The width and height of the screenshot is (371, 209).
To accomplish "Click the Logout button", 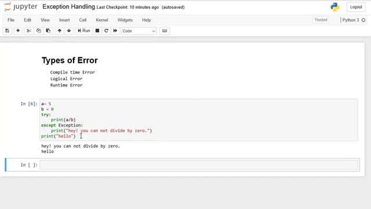I will click(356, 7).
